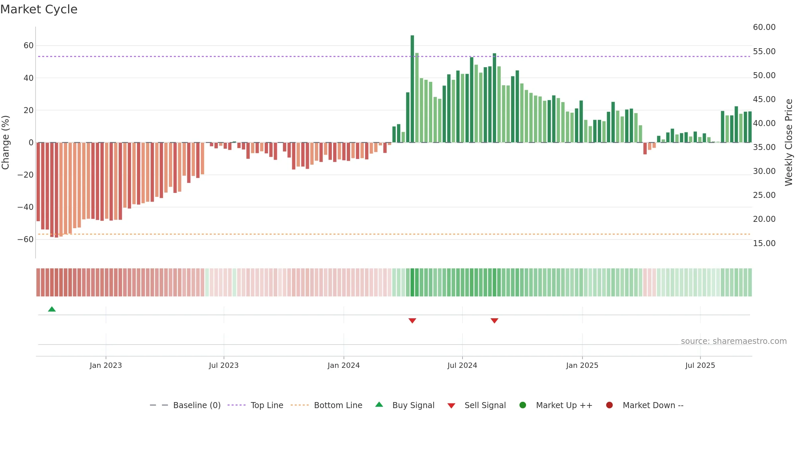The height and width of the screenshot is (449, 798).
Task: Click the Jan 2025 axis label
Action: 582,365
